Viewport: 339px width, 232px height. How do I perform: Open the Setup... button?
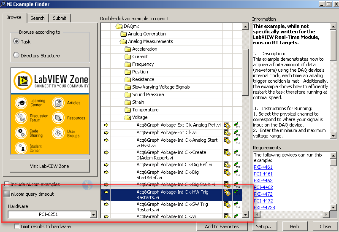pos(264,227)
